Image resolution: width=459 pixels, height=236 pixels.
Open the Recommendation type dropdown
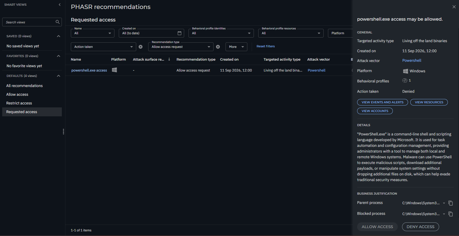tap(181, 47)
